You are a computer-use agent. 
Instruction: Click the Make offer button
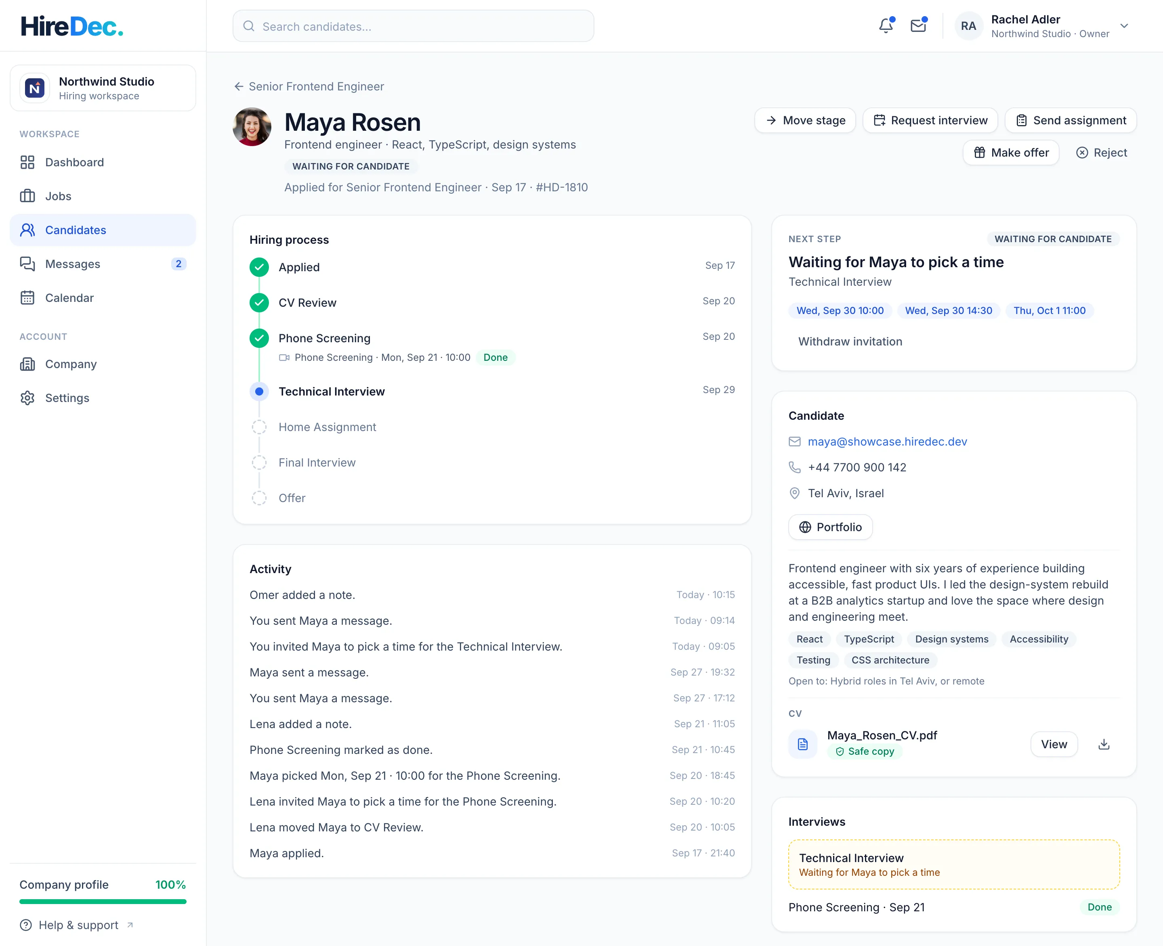pyautogui.click(x=1011, y=153)
